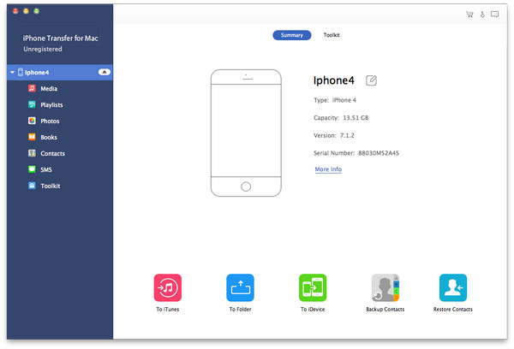Eject the Iphone4 device
Screen dimensions: 514x349
coord(104,73)
